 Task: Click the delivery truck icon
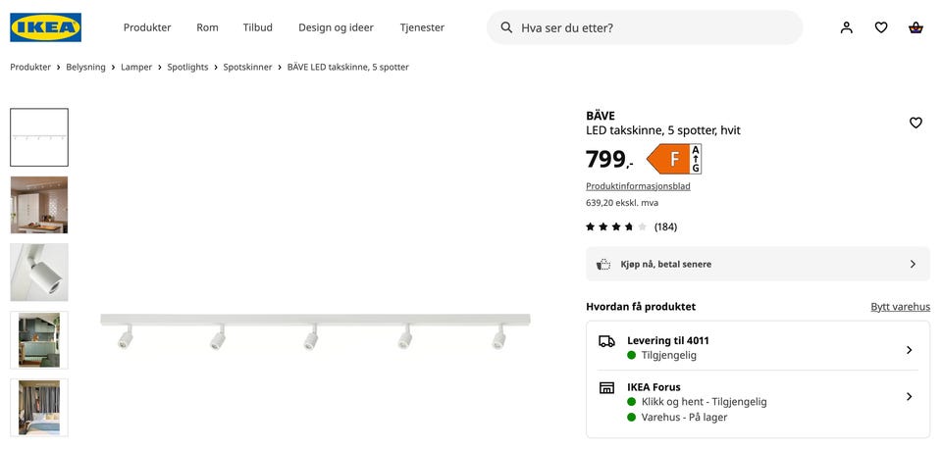pyautogui.click(x=606, y=341)
